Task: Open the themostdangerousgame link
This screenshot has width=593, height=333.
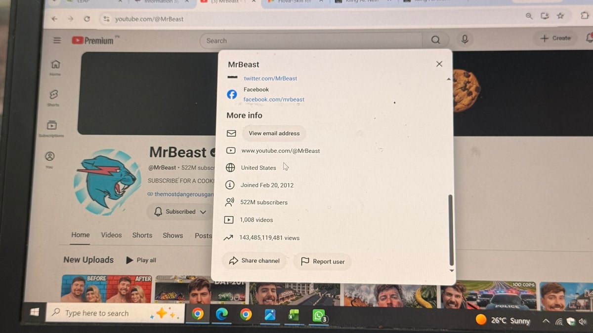Action: pos(180,194)
